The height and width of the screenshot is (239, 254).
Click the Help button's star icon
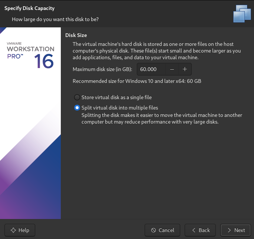pyautogui.click(x=13, y=230)
